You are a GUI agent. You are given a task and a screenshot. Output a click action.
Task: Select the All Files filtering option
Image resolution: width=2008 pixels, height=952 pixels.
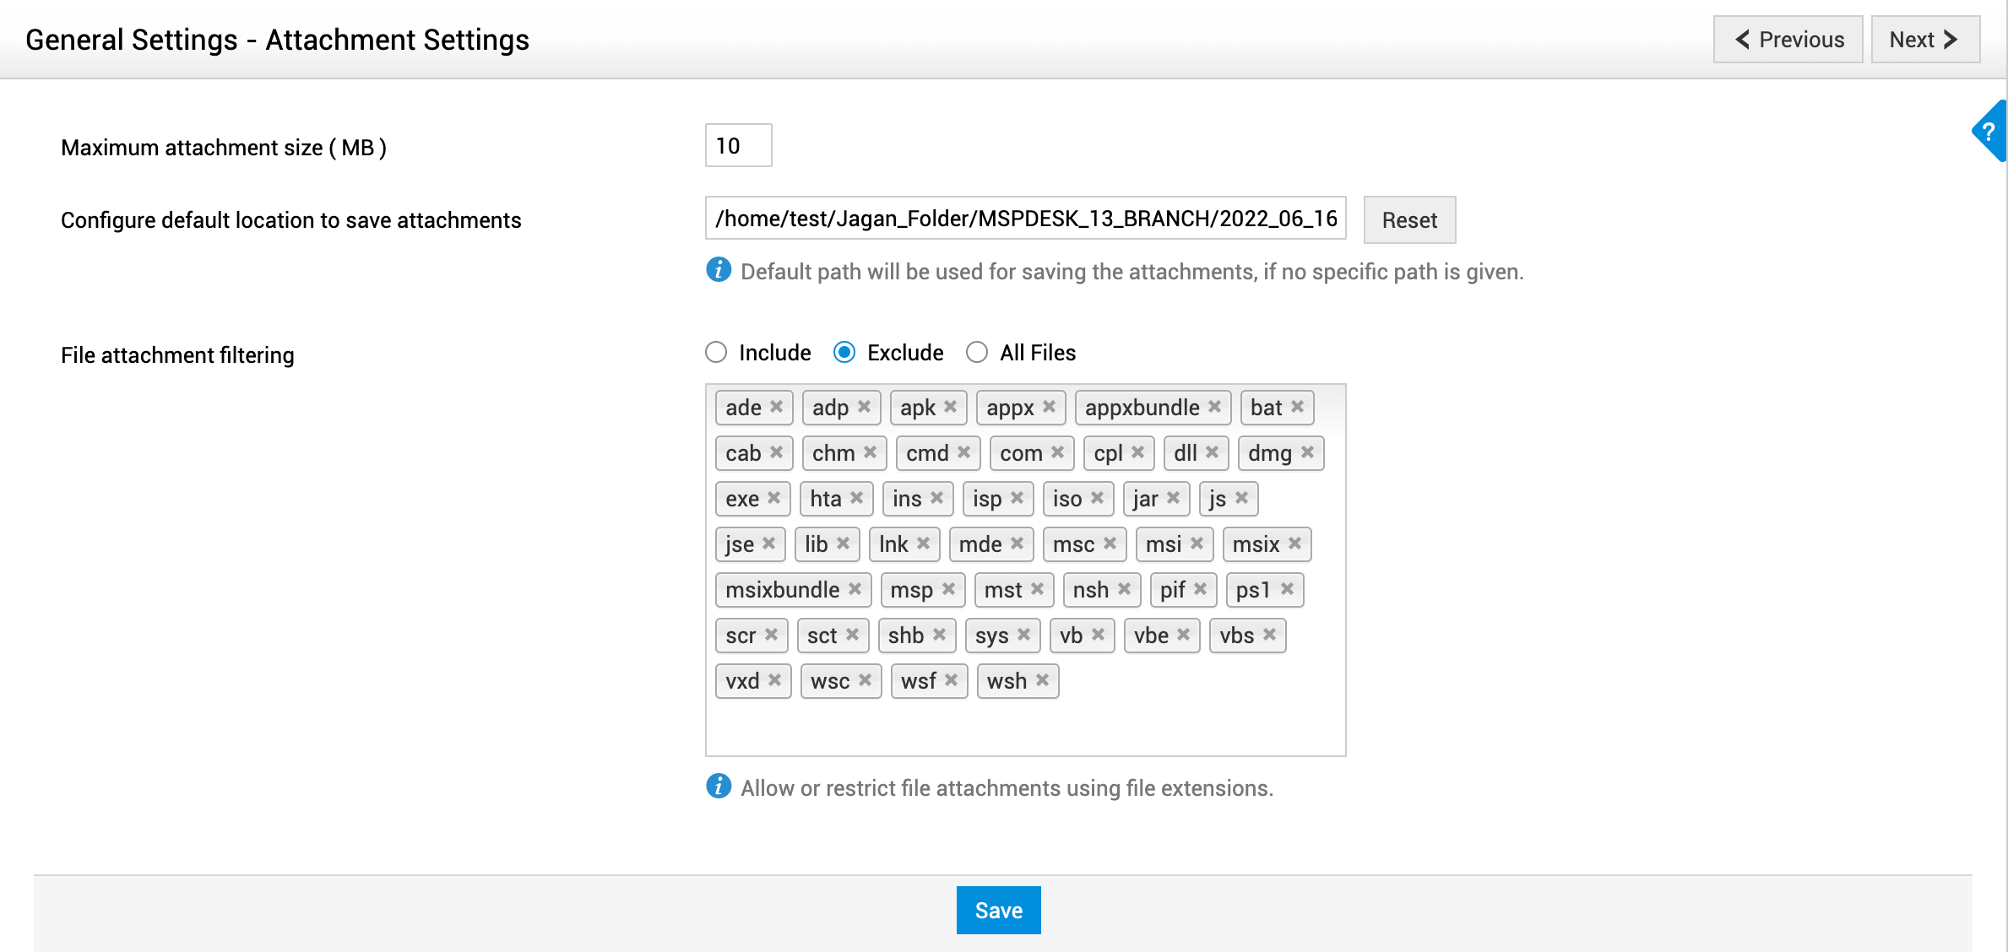[x=977, y=352]
